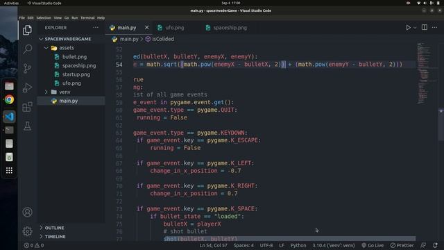Click the editor vertical scrollbar

441,125
